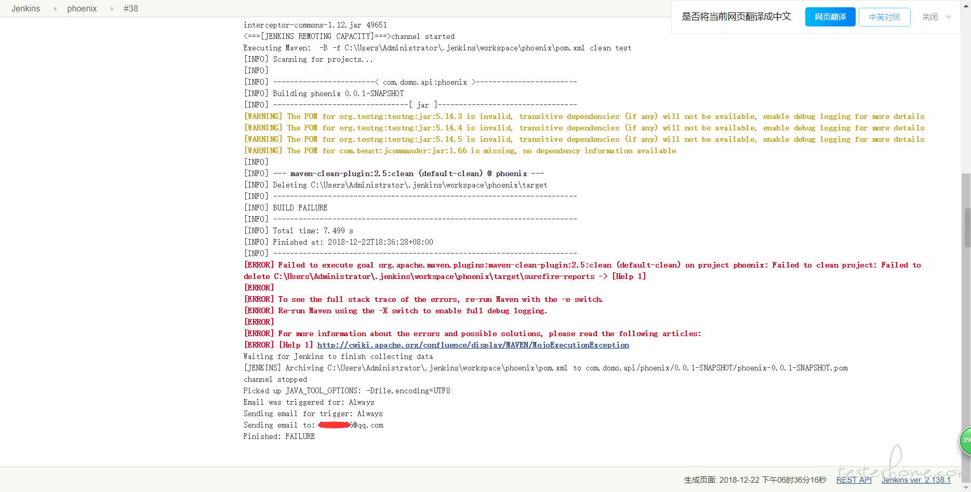Click the green floating 39 badge icon

point(965,440)
